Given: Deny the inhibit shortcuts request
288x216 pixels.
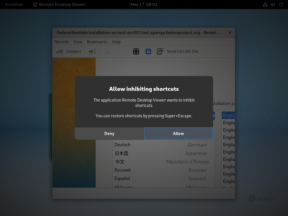Looking at the screenshot, I should (x=109, y=134).
